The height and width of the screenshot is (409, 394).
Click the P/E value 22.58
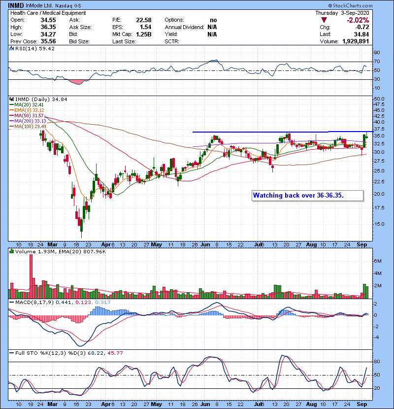point(144,20)
